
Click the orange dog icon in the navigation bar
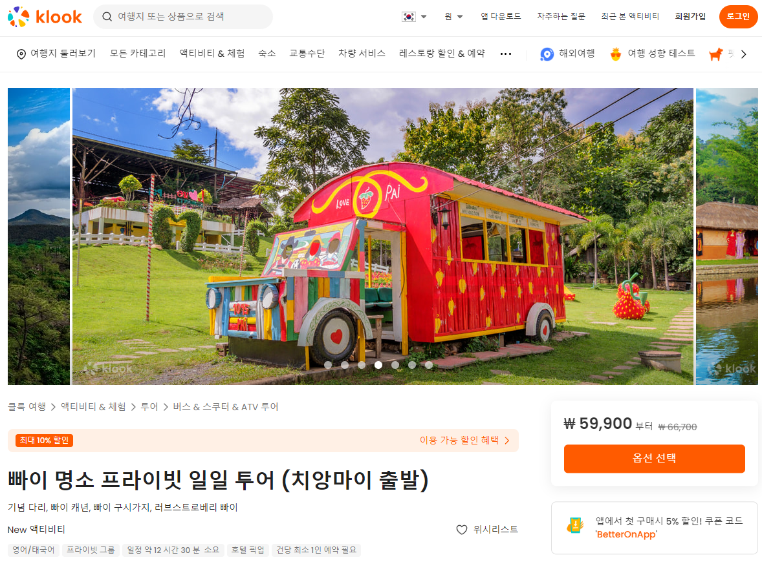tap(716, 54)
